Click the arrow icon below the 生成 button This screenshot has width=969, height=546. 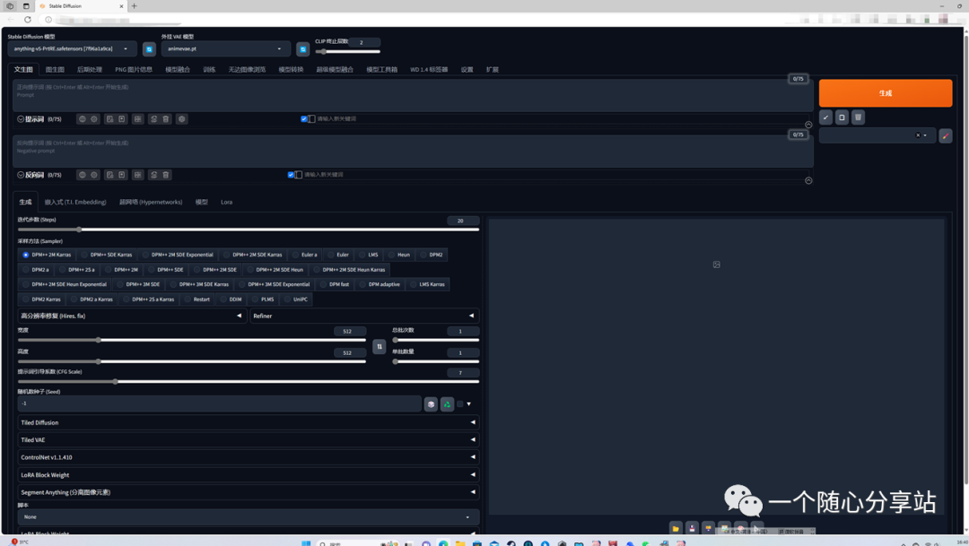pyautogui.click(x=825, y=117)
